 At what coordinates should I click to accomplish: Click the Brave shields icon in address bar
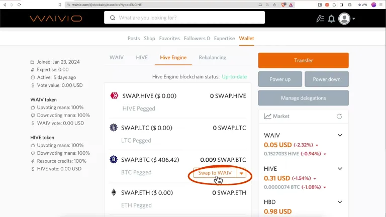pyautogui.click(x=283, y=5)
